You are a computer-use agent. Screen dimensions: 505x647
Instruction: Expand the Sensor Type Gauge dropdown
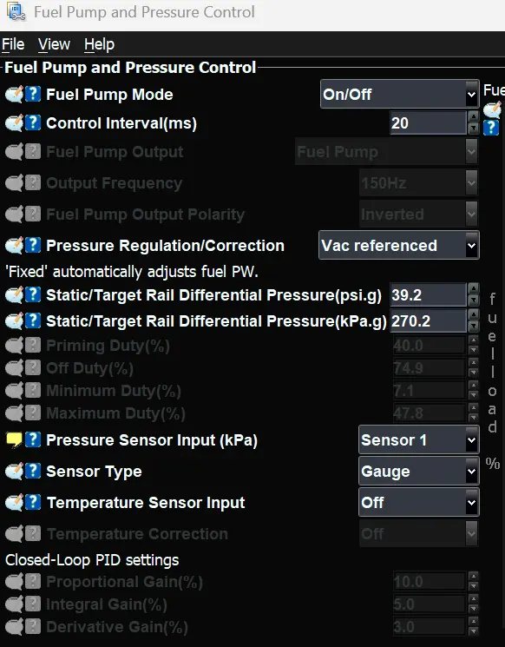pyautogui.click(x=418, y=472)
